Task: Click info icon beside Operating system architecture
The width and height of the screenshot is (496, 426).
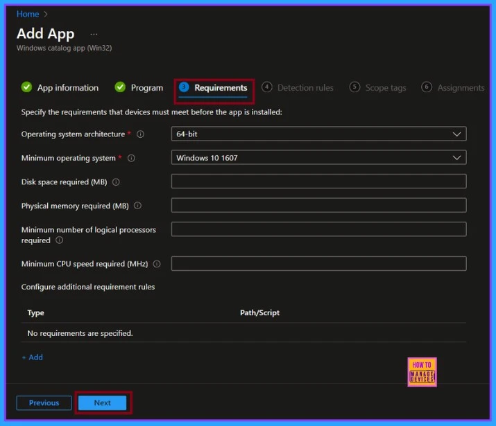Action: [x=140, y=134]
